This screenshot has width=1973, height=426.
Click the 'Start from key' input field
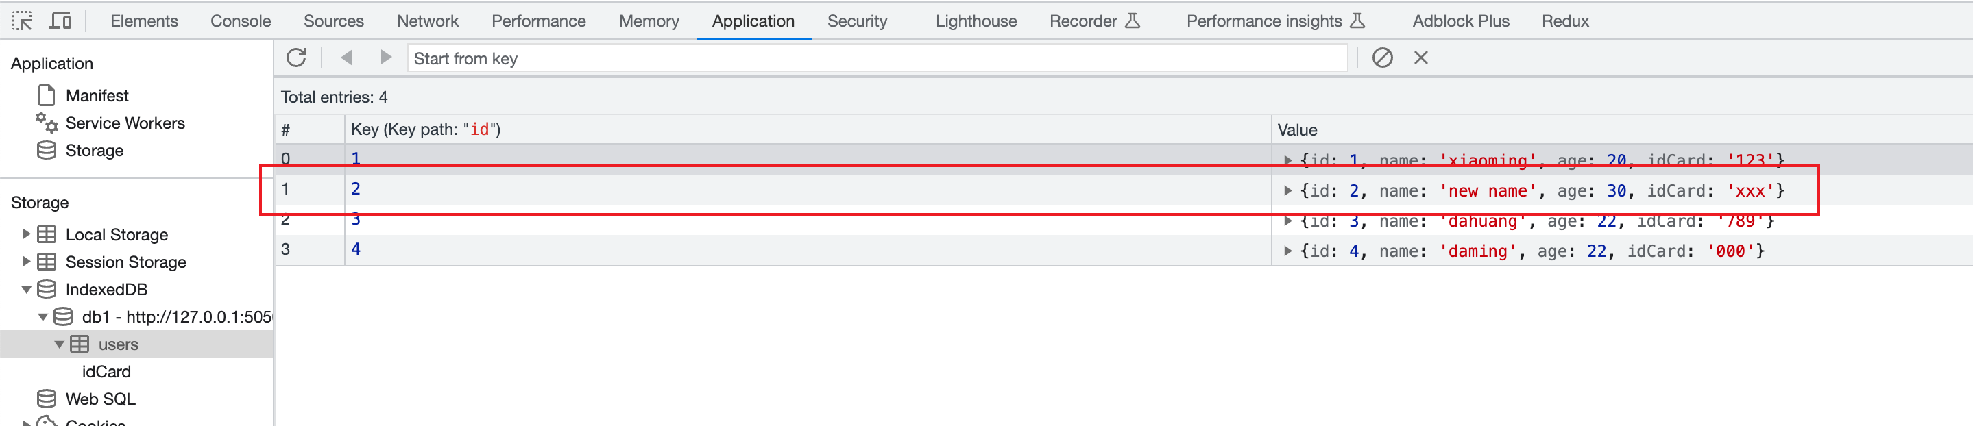tap(876, 59)
